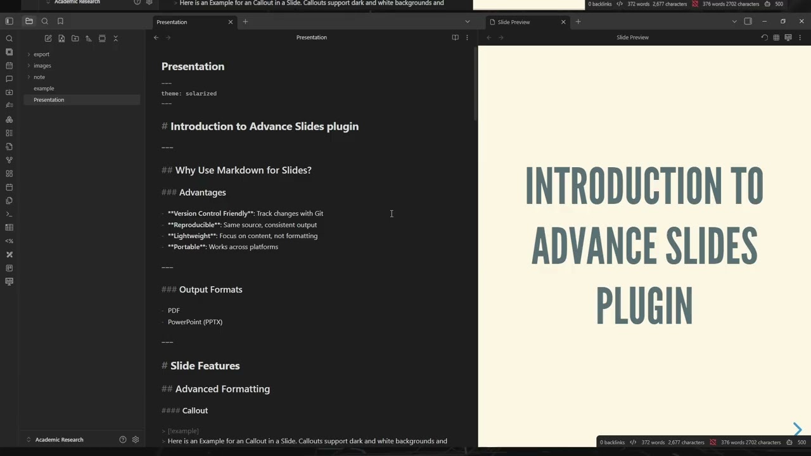Collapse all folders in file explorer
This screenshot has width=811, height=456.
point(115,39)
